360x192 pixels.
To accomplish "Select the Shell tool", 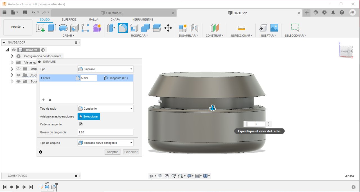I will (134, 28).
